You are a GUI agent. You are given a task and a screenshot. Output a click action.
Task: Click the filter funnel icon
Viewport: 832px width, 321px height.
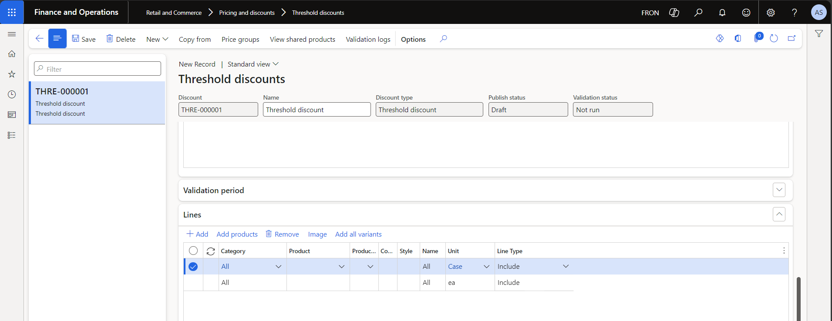click(x=819, y=33)
